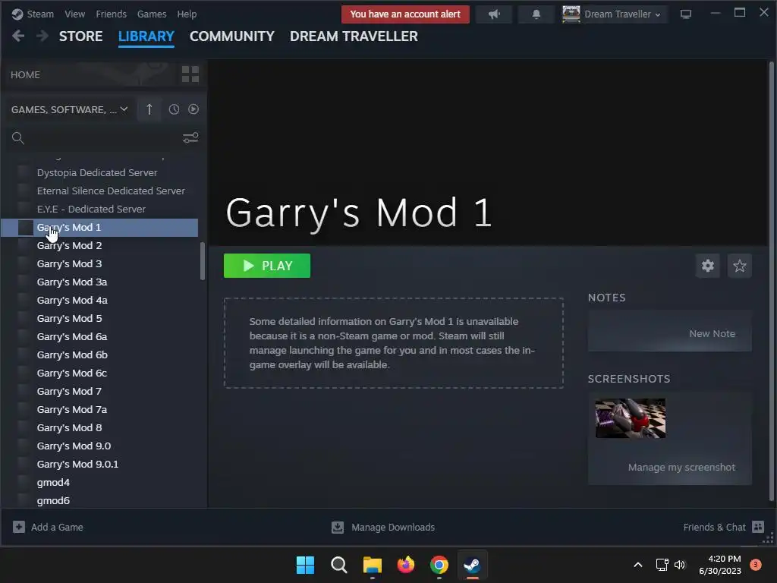
Task: Open File Explorer from taskbar
Action: click(x=372, y=565)
